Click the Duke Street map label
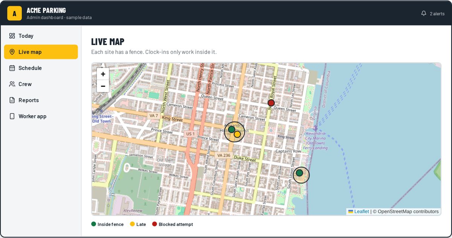The image size is (452, 238). (245, 159)
